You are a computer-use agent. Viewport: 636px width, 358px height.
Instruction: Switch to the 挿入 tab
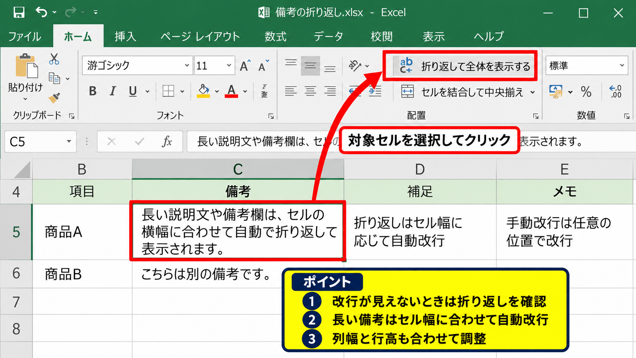(126, 37)
